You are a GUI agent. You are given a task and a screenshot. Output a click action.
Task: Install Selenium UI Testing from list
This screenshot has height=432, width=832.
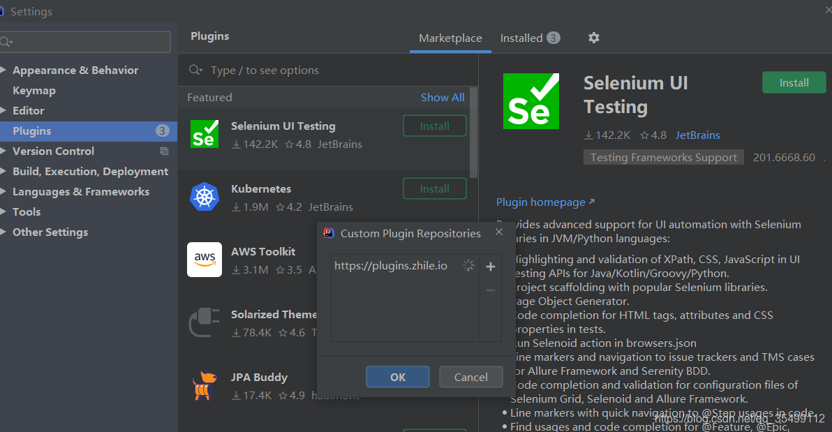(x=435, y=126)
